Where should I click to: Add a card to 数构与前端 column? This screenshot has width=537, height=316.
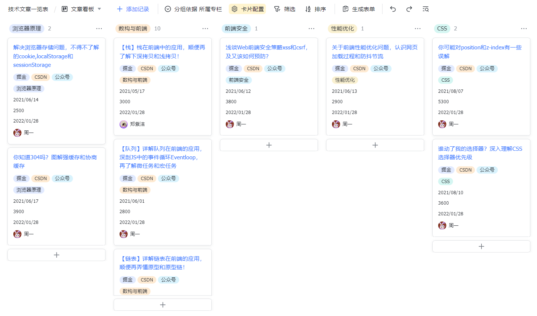[x=163, y=305]
